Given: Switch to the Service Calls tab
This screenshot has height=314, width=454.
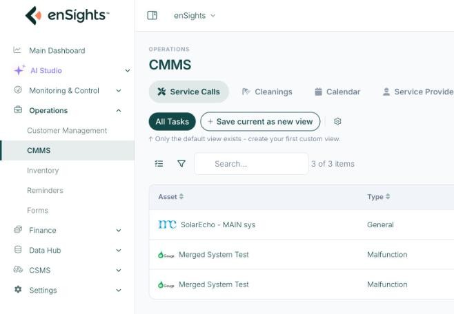Looking at the screenshot, I should tap(189, 92).
